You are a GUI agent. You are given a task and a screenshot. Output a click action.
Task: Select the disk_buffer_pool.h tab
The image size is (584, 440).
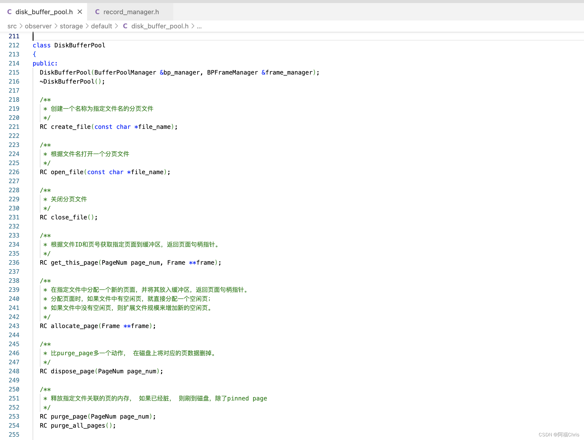[x=44, y=12]
